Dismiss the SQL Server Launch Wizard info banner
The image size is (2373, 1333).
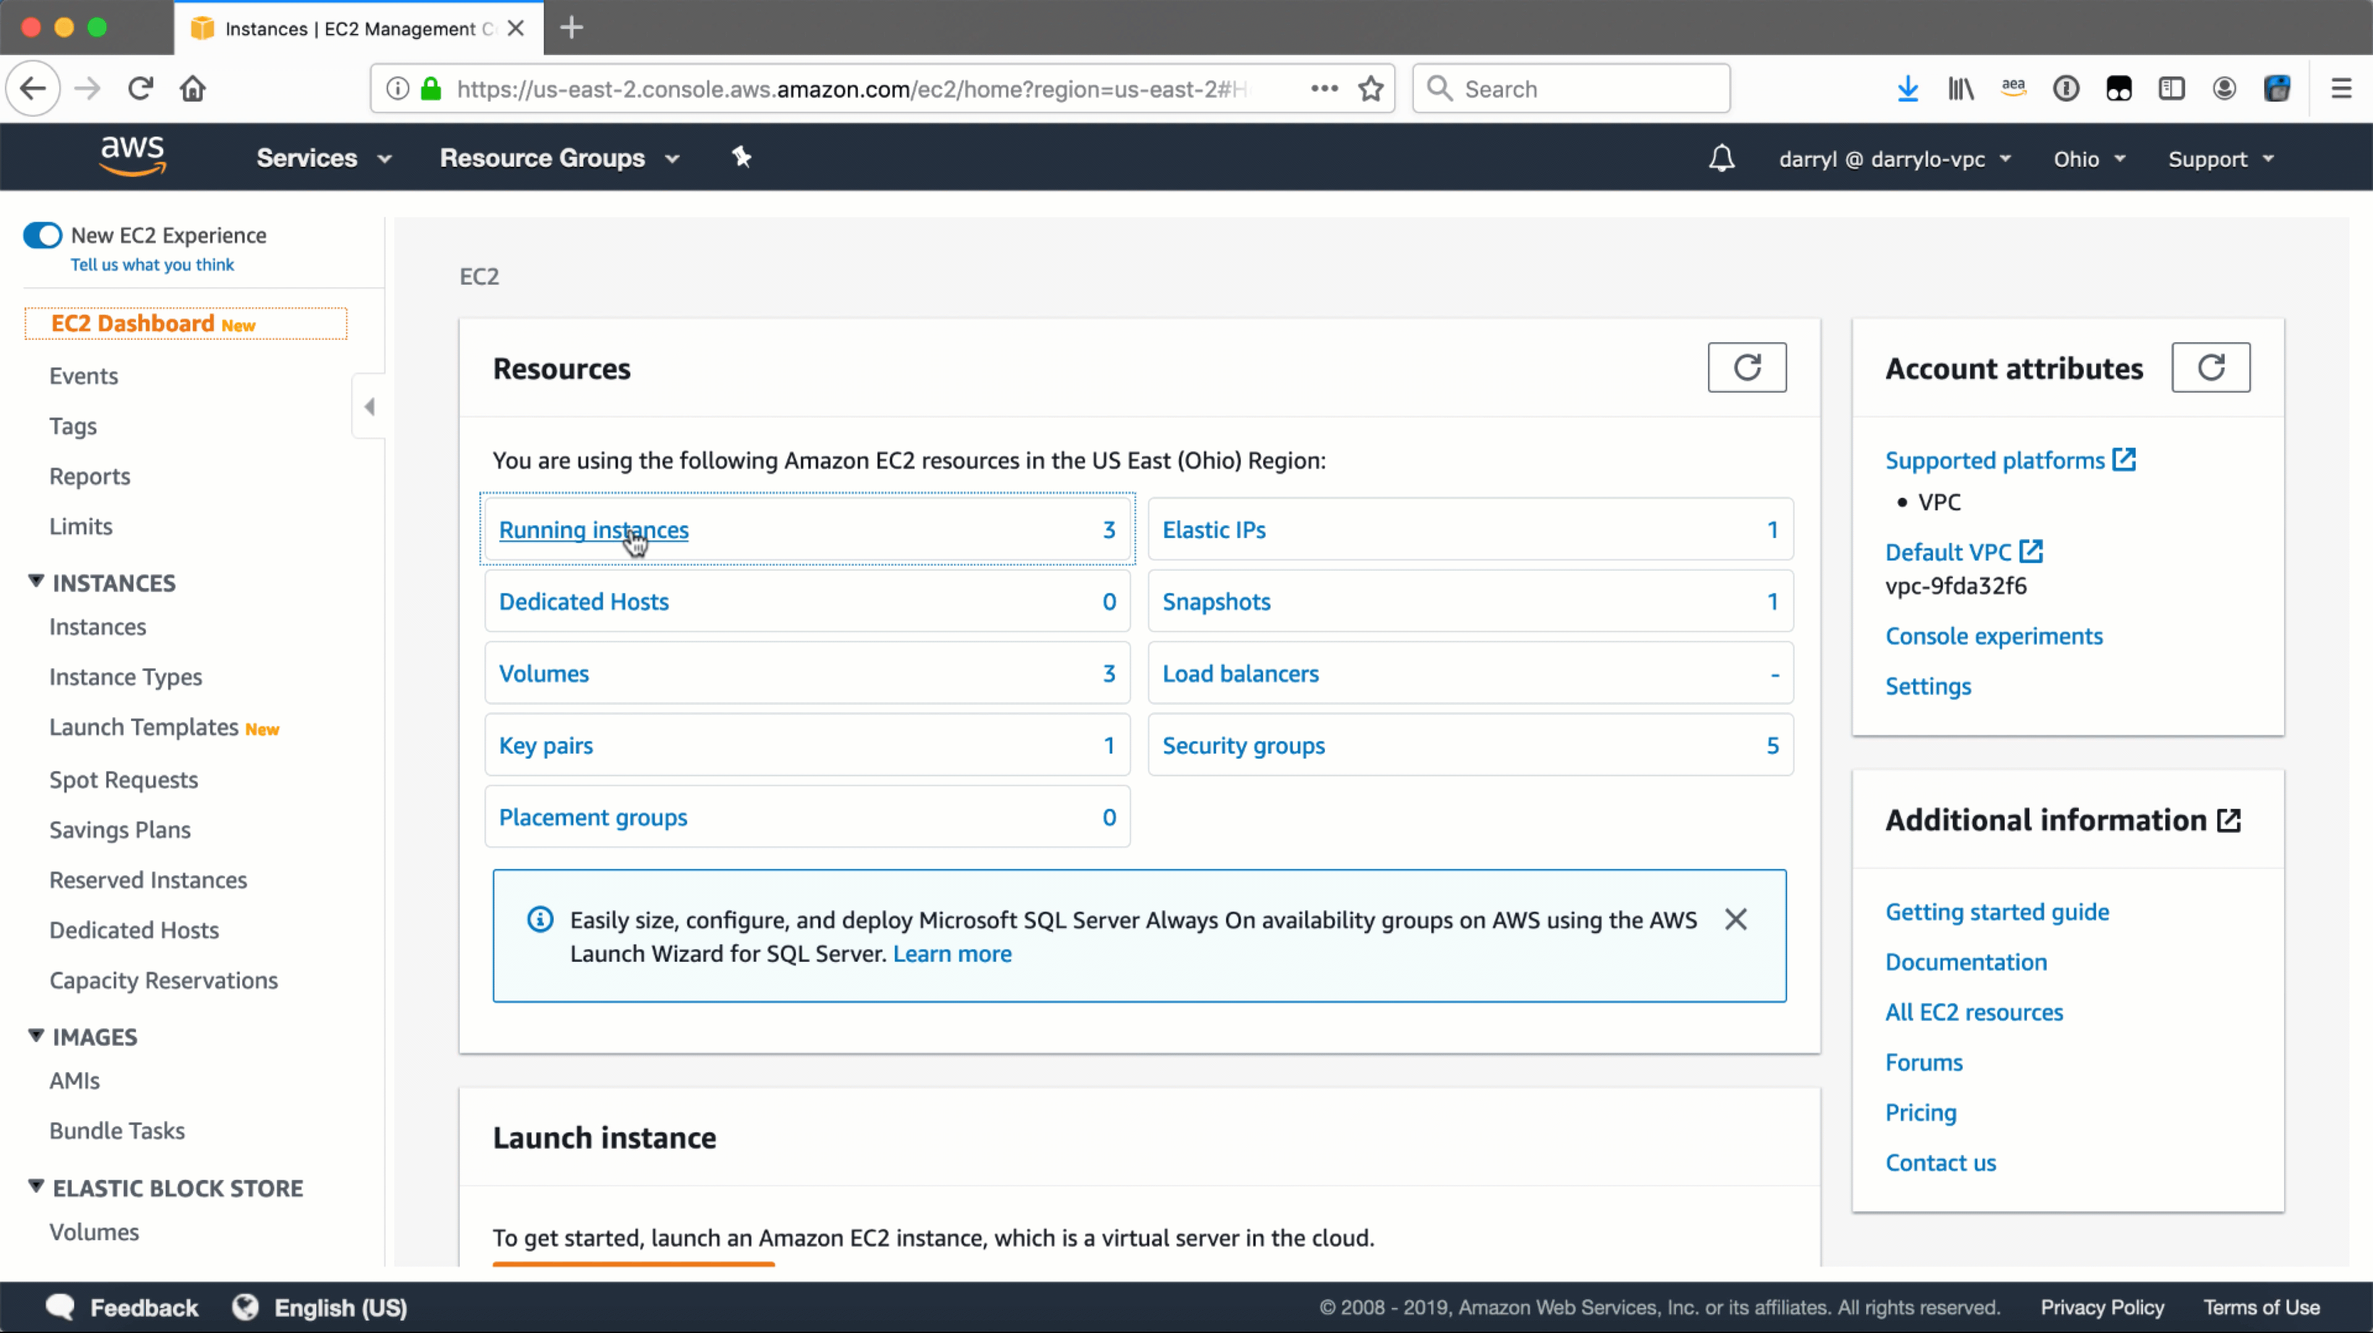tap(1735, 919)
